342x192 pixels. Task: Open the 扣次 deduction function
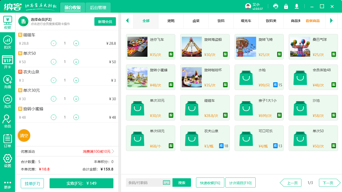click(8, 41)
